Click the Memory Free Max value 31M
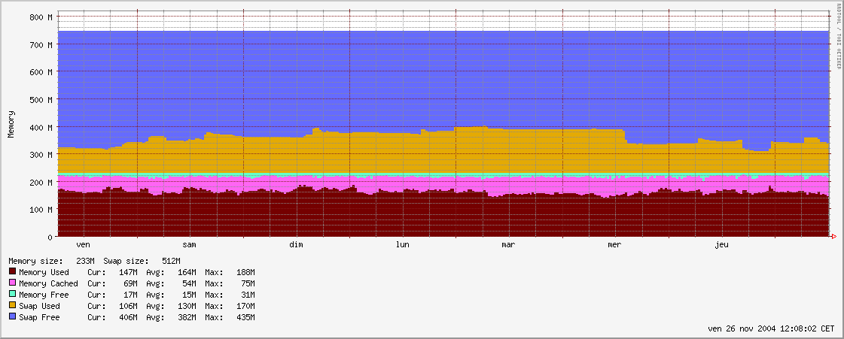The height and width of the screenshot is (339, 844). tap(248, 295)
